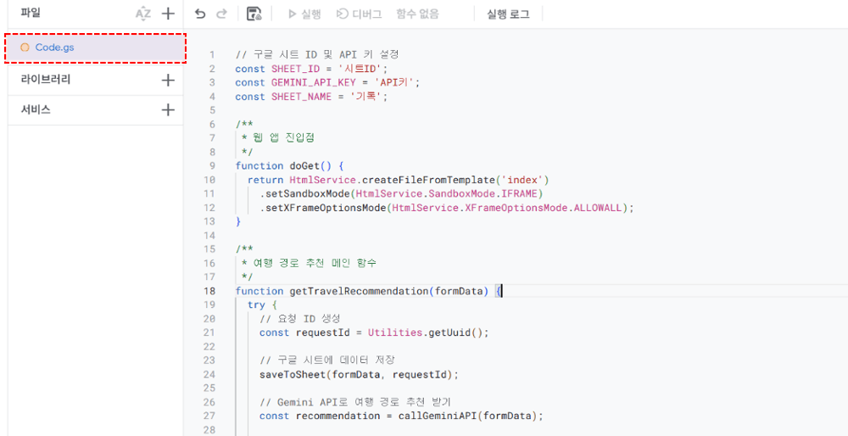Click the 서비스 section label

click(36, 109)
